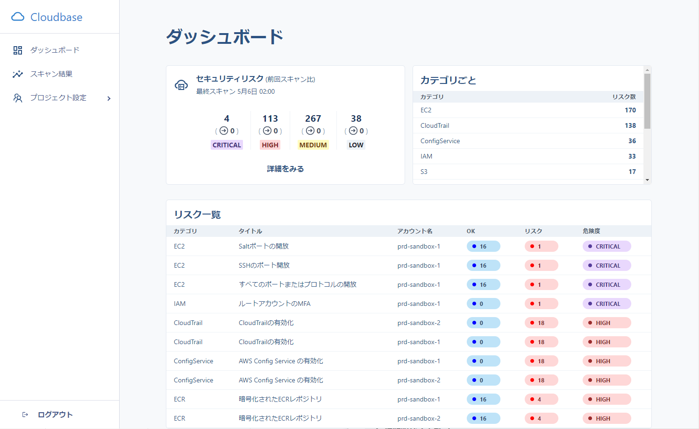The height and width of the screenshot is (429, 699).
Task: Click the ログアウト button label
Action: click(55, 415)
